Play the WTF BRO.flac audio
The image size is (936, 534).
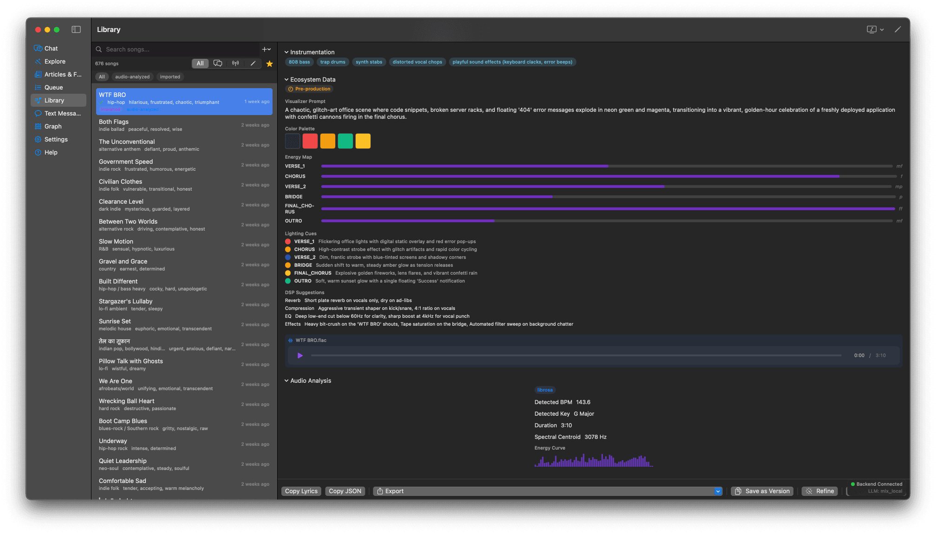(x=300, y=355)
